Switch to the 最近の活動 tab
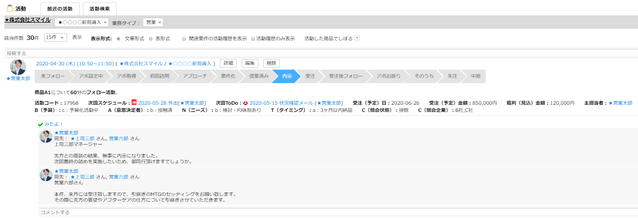638x220 pixels. 60,9
